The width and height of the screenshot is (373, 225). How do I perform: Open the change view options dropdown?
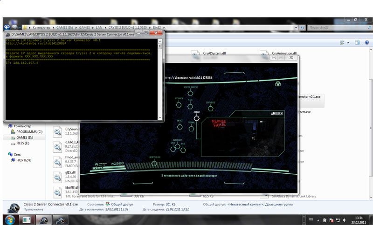[348, 42]
